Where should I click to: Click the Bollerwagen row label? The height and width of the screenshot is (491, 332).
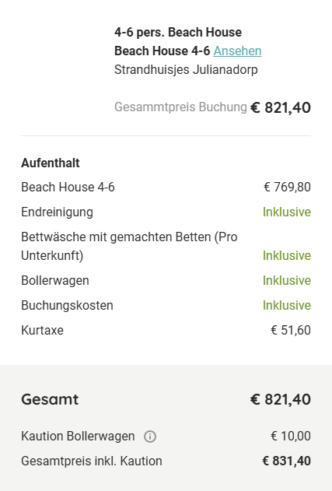pyautogui.click(x=55, y=281)
